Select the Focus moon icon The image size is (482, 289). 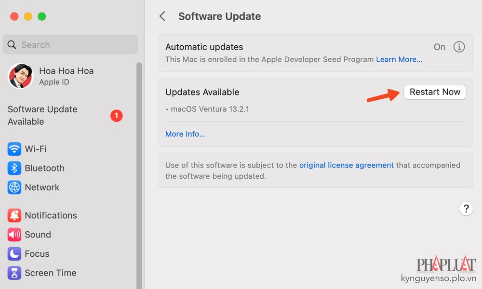[14, 254]
